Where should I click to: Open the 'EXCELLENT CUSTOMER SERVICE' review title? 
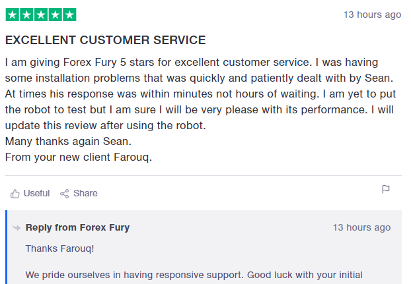click(106, 40)
